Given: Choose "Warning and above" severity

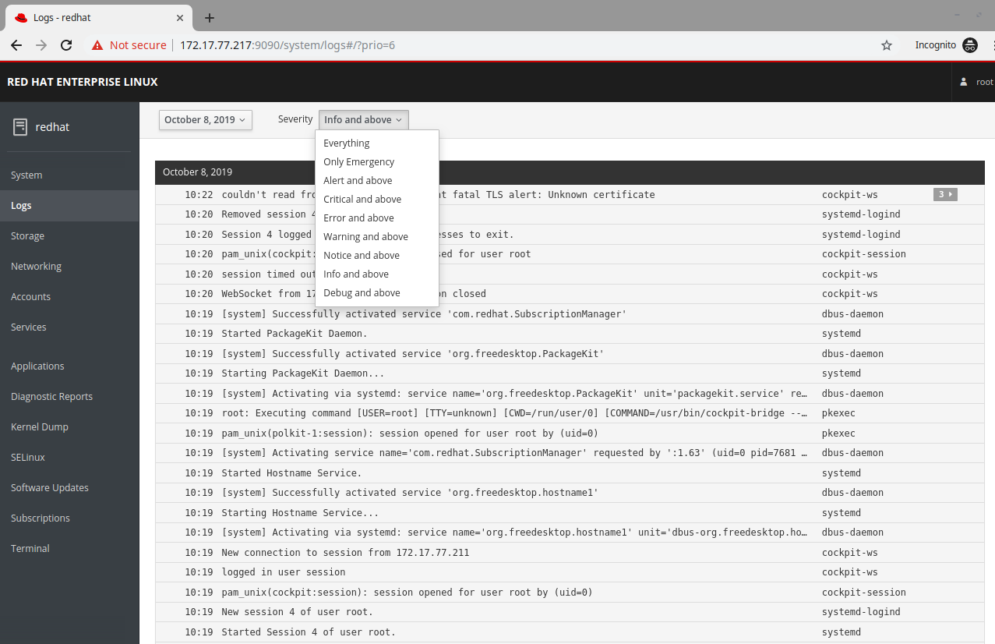Looking at the screenshot, I should coord(365,236).
